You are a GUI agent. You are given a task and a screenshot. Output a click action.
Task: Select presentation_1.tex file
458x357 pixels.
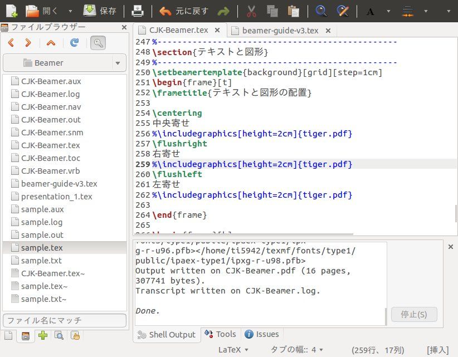click(65, 197)
